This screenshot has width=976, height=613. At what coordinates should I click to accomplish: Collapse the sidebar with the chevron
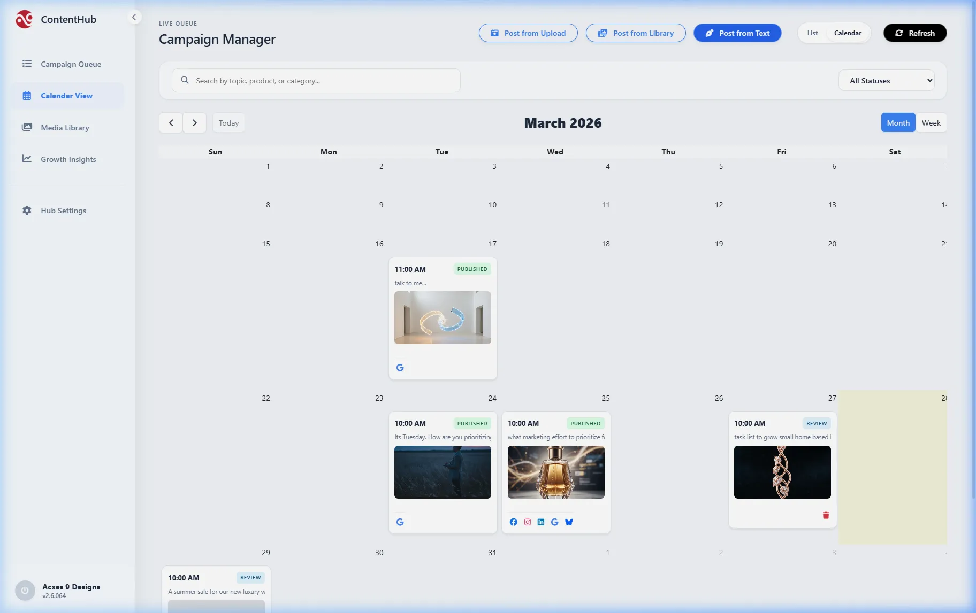point(134,18)
